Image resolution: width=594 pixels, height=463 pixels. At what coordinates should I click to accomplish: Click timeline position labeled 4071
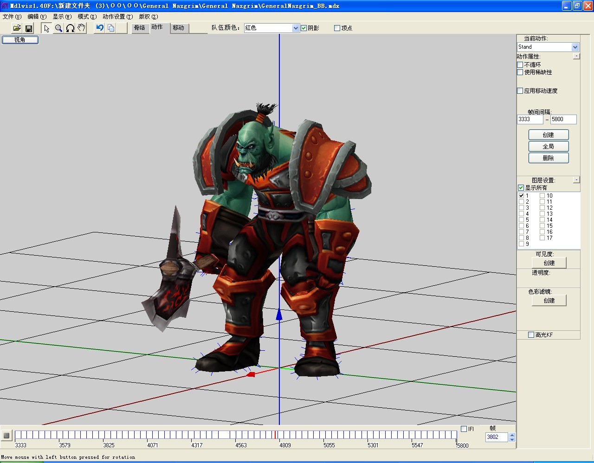pyautogui.click(x=153, y=445)
